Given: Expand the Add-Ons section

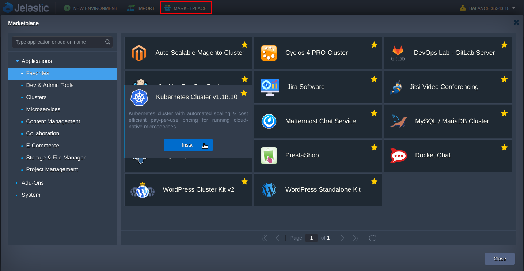Looking at the screenshot, I should [17, 183].
